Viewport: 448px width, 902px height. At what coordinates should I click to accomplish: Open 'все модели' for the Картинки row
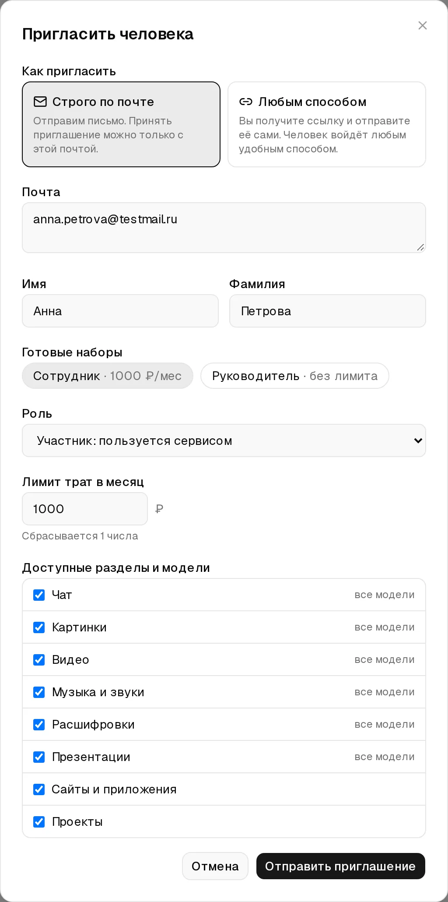[385, 627]
